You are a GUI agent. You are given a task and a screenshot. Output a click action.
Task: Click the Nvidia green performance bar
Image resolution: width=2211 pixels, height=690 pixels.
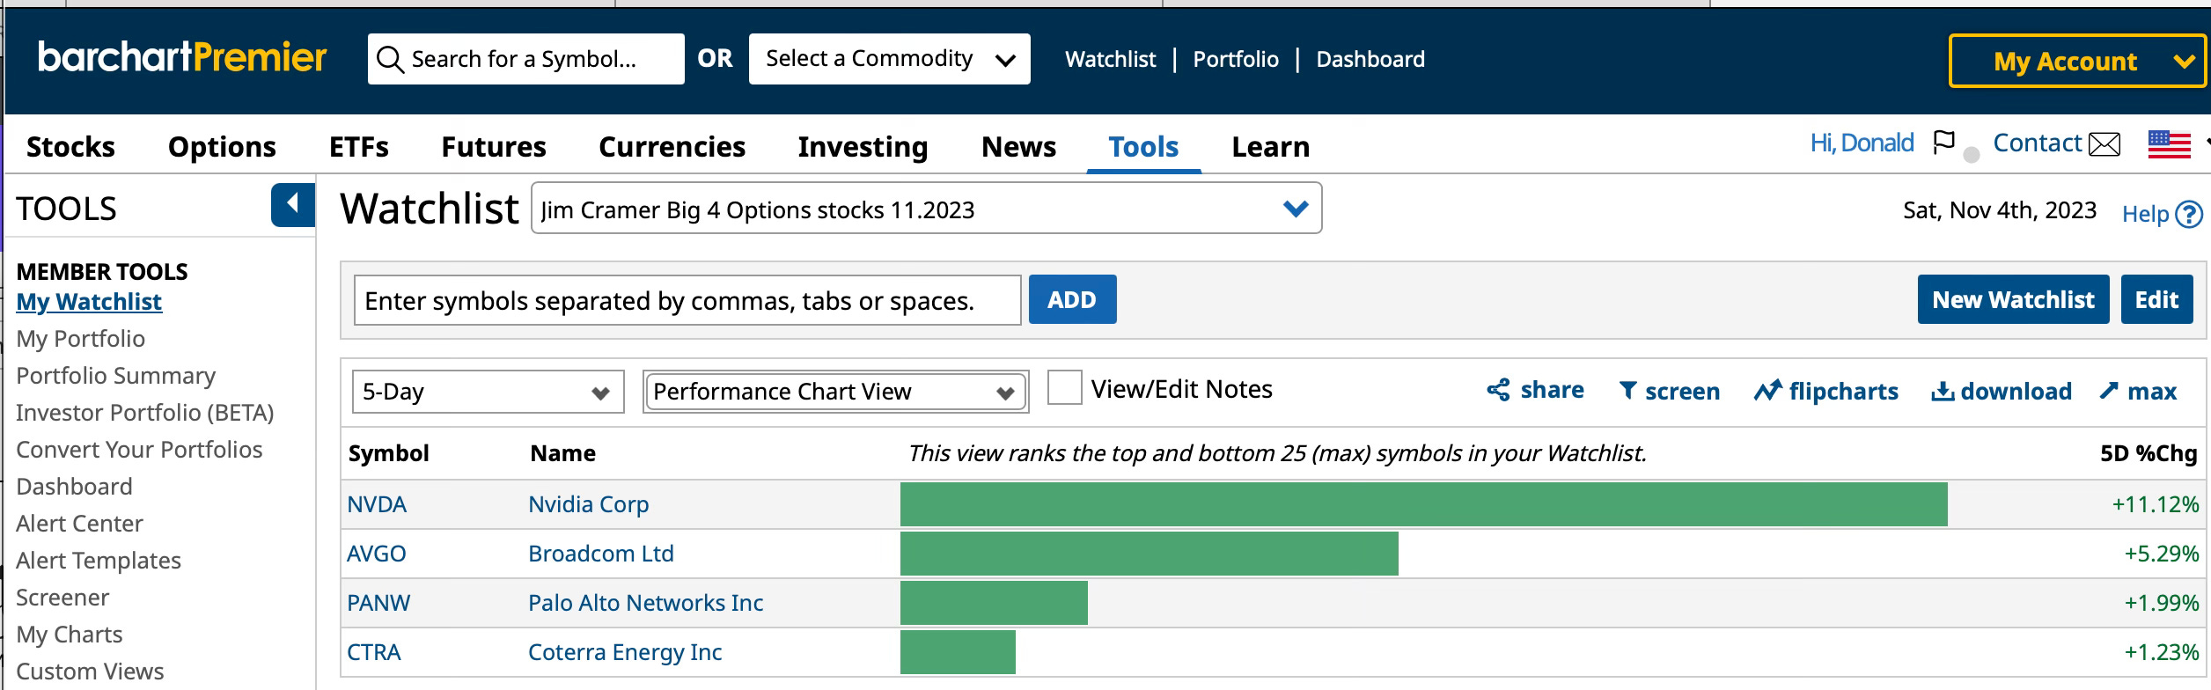point(1424,504)
